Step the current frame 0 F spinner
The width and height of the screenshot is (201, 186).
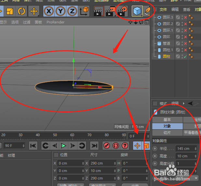tap(148, 136)
